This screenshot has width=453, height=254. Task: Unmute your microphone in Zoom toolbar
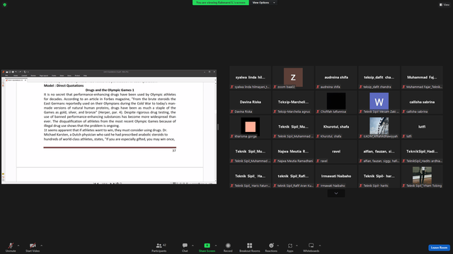(11, 247)
